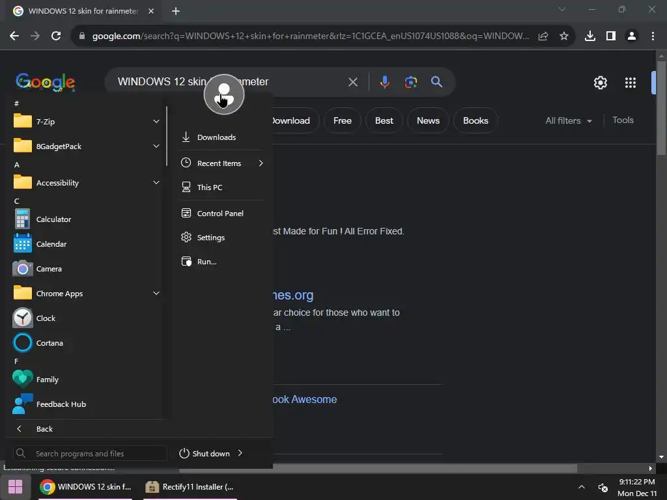Screen dimensions: 667x500
Task: Expand the 7-Zip folder chevron
Action: (156, 122)
